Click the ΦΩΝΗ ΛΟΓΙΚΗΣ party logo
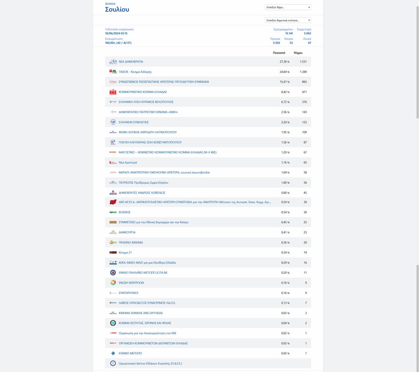The width and height of the screenshot is (419, 372). 113,132
